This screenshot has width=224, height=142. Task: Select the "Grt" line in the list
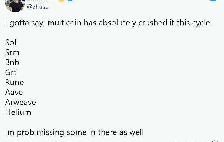pyautogui.click(x=11, y=72)
